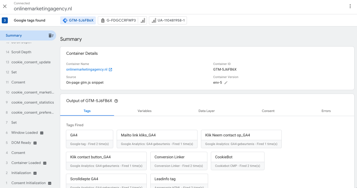Open the Scrolldiepte GA4 tag card
The image size is (357, 188).
[106, 181]
